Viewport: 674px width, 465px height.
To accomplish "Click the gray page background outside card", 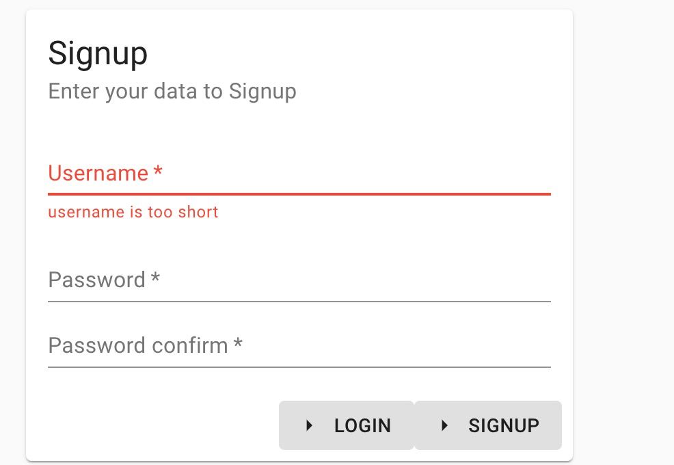I will (x=623, y=205).
